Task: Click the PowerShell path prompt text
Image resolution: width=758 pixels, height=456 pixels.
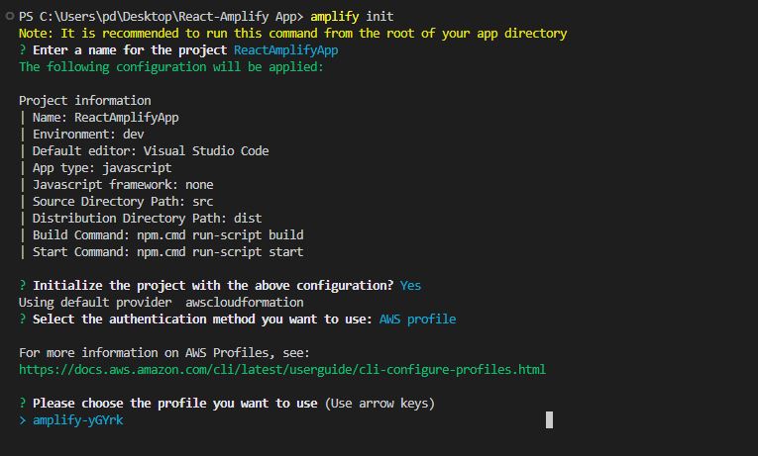Action: pos(160,17)
